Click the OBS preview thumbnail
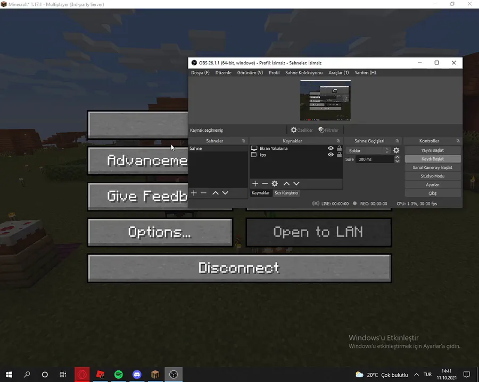Screen dimensions: 479x382 [325, 100]
